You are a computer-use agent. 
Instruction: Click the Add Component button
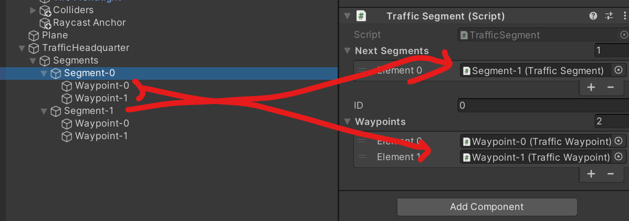487,207
